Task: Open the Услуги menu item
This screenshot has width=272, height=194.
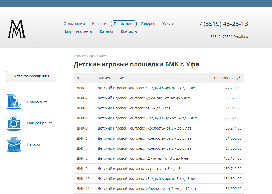Action: pos(168,24)
